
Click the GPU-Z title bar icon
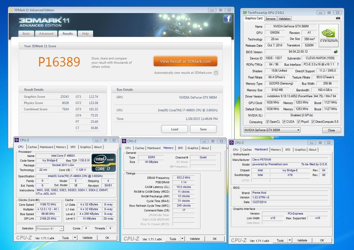[x=245, y=13]
